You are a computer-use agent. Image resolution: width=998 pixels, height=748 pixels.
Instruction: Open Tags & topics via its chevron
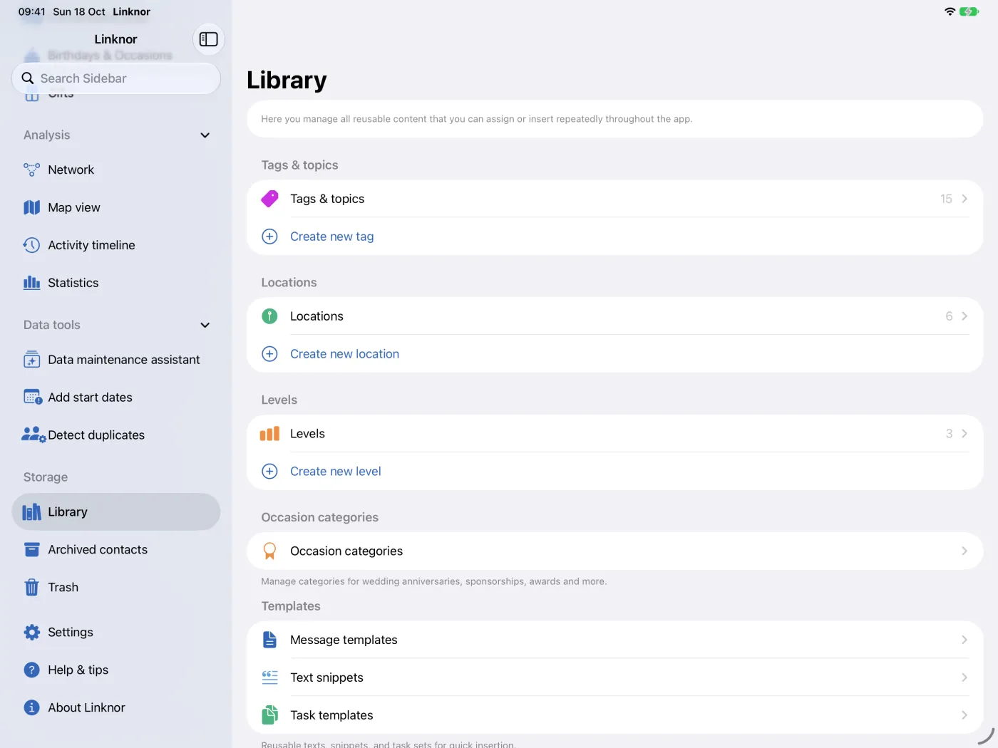pos(964,199)
